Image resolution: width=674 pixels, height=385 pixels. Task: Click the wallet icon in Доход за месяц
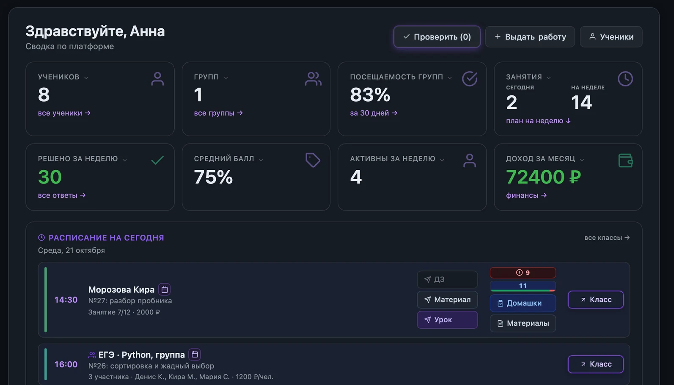625,160
